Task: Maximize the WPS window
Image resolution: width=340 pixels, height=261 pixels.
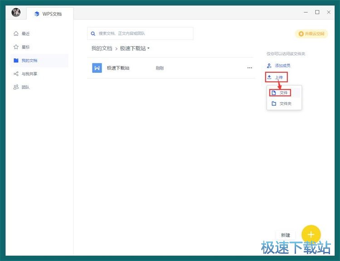Action: pos(317,12)
